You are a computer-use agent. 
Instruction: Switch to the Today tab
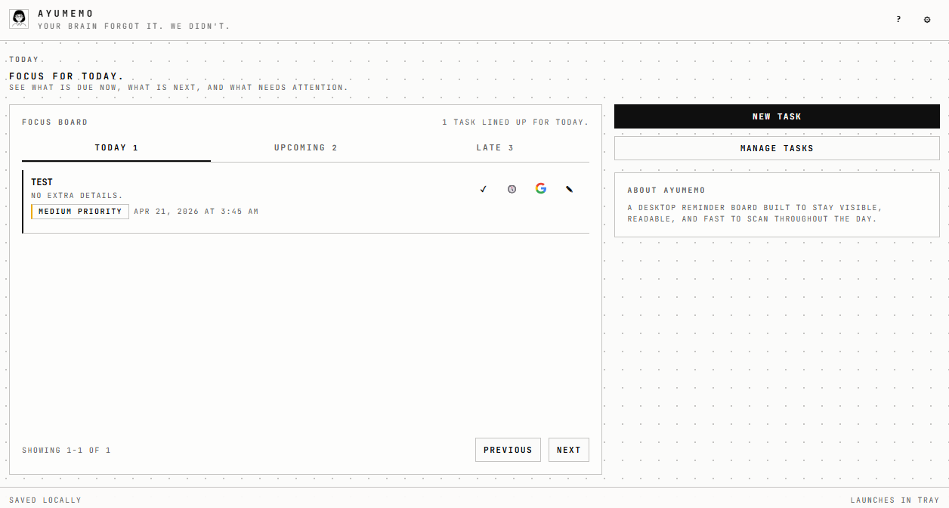click(x=116, y=148)
